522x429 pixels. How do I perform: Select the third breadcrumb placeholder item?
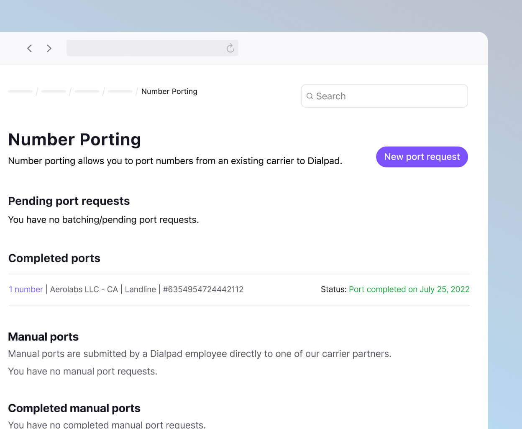tap(86, 91)
